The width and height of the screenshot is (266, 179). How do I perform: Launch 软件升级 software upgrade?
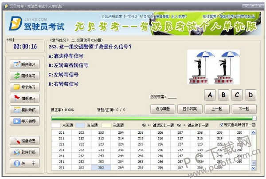(24, 152)
